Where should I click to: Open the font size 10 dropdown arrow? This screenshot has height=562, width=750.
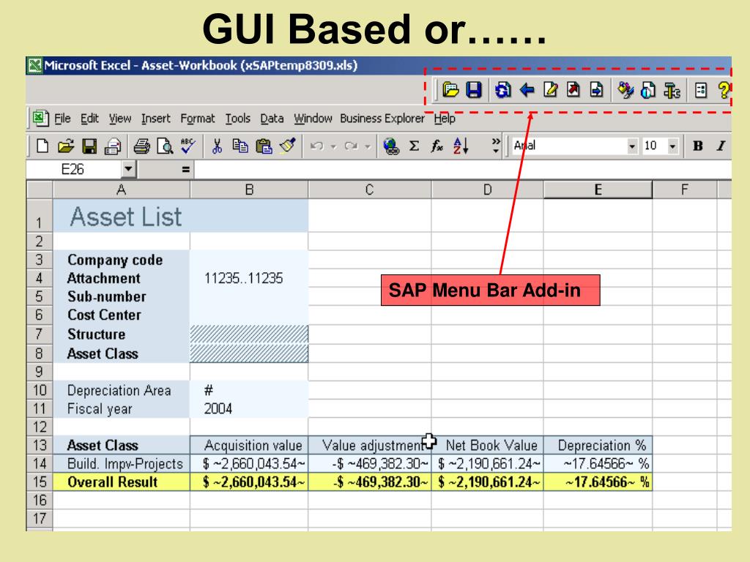tap(672, 146)
